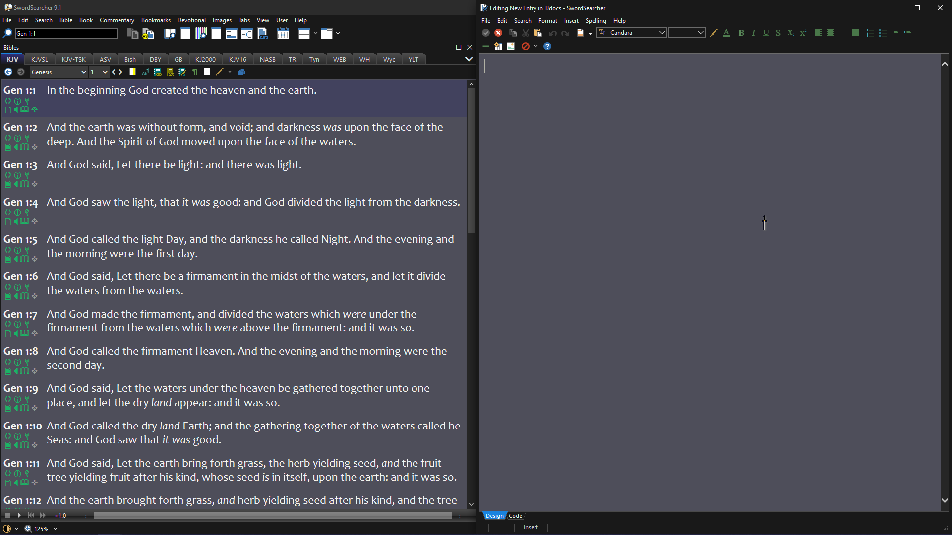Click the cloud icon in Bible toolbar

(241, 72)
